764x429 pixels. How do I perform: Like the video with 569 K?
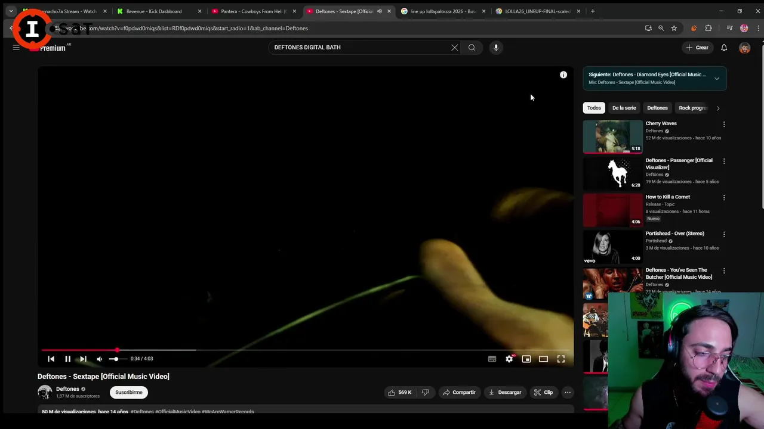pos(400,392)
